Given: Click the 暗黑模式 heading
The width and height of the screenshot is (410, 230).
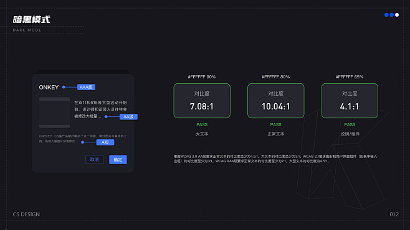Looking at the screenshot, I should coord(31,19).
